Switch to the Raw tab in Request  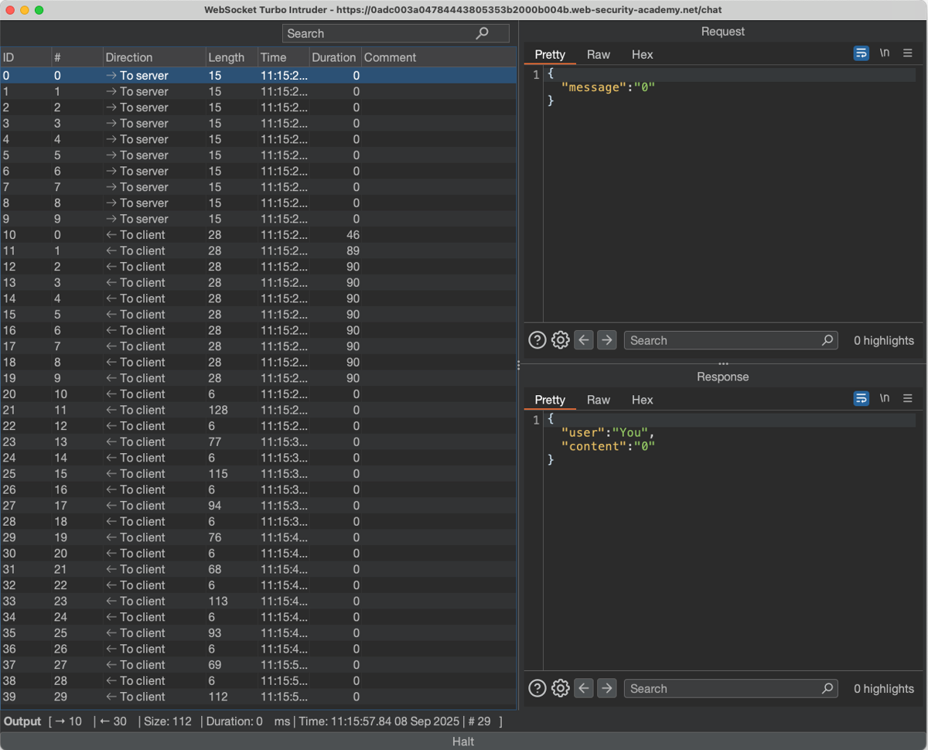[x=598, y=54]
